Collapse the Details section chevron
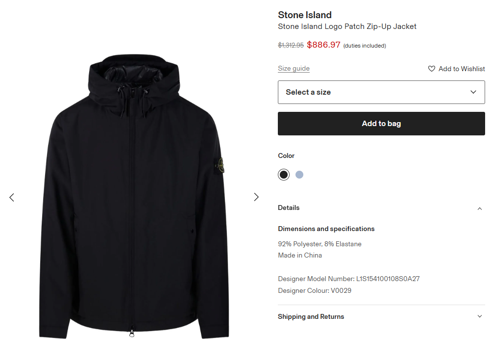 (x=480, y=208)
